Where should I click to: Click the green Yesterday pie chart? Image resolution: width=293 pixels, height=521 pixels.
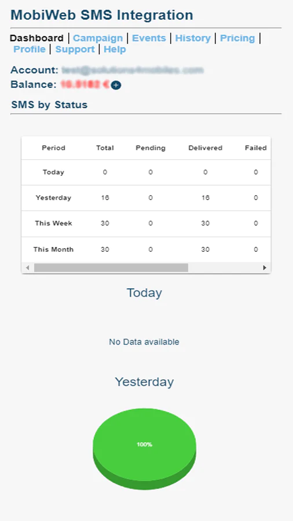[145, 448]
